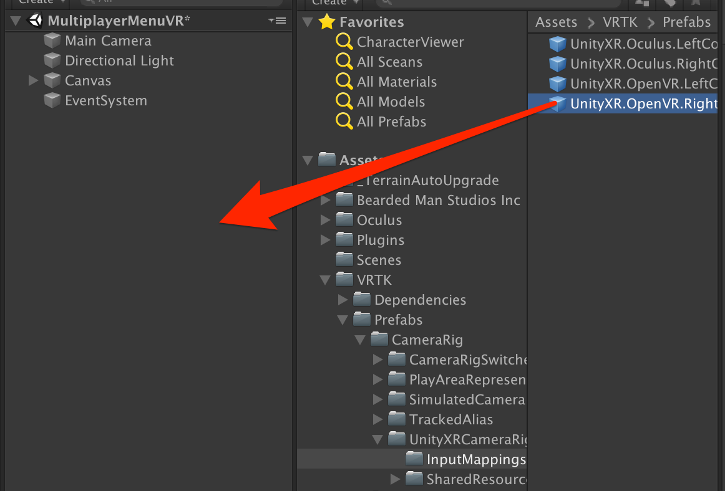Click the UnityXR.OpenVR.RightController prefab icon
The image size is (725, 491).
click(x=557, y=103)
